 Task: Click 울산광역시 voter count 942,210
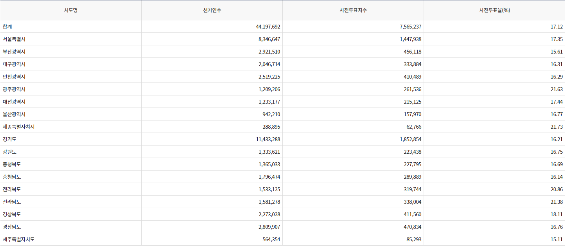click(271, 114)
